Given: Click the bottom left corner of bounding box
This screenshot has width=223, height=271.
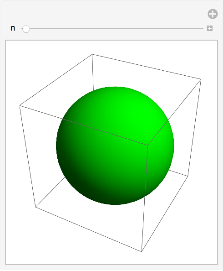Looking at the screenshot, I should pos(35,207).
